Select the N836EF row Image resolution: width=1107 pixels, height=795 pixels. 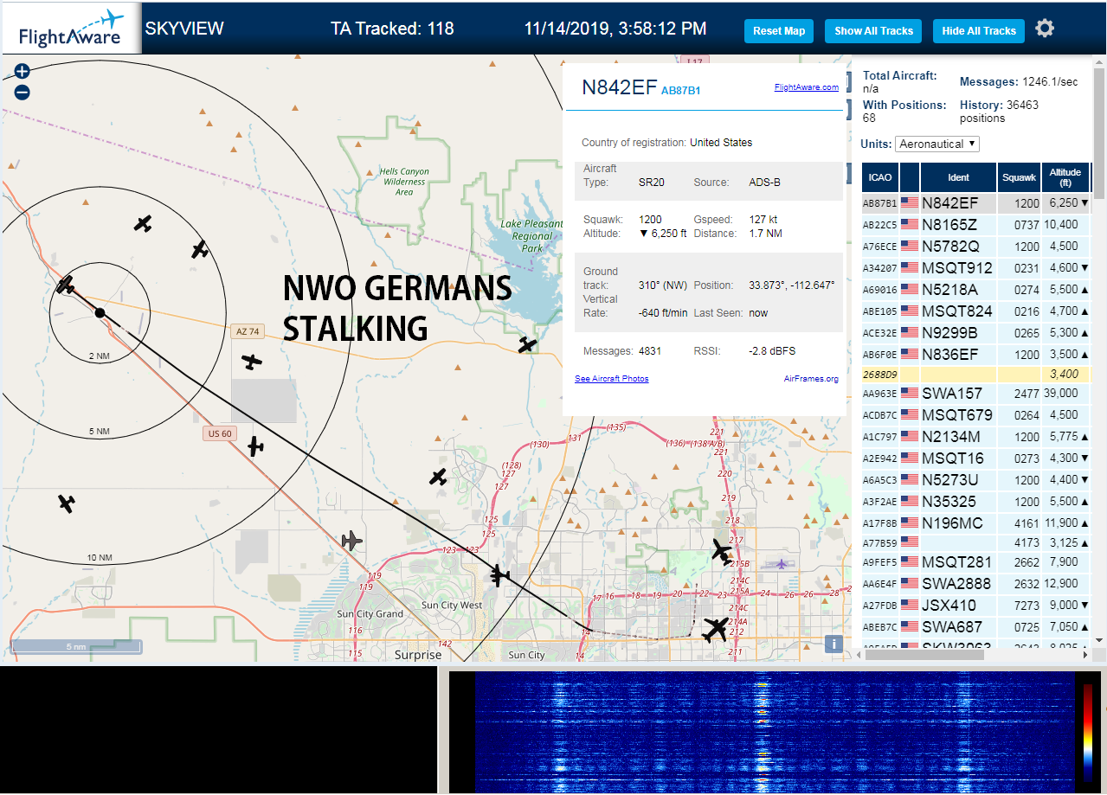click(975, 354)
